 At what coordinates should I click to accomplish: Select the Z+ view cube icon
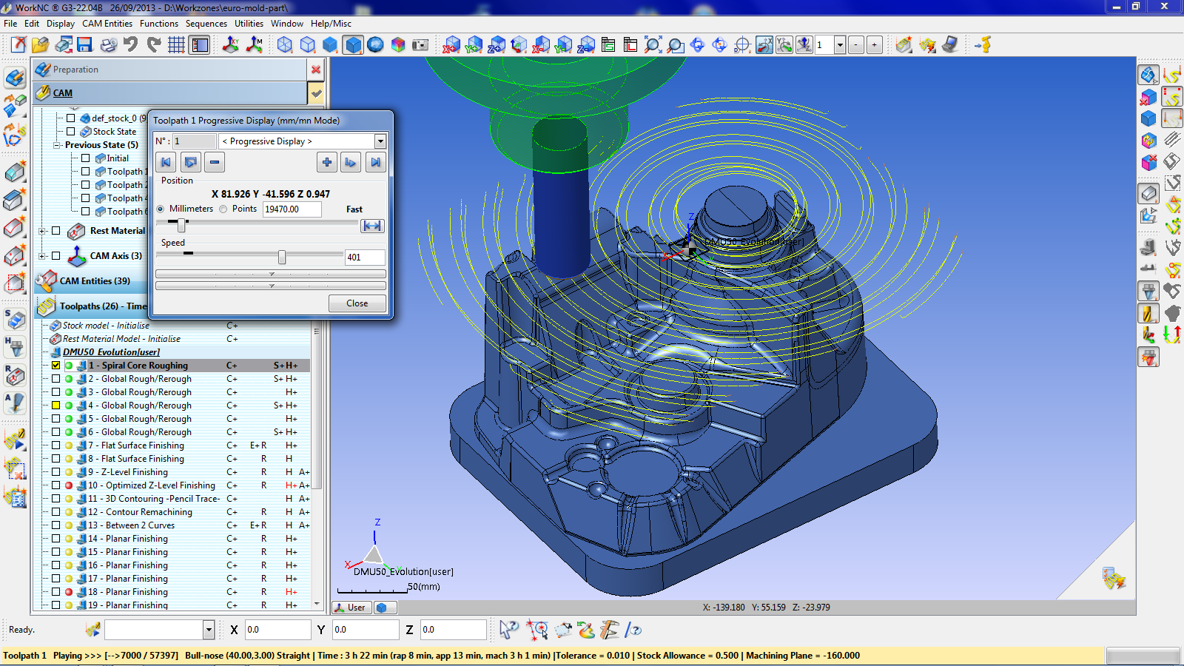(x=497, y=45)
